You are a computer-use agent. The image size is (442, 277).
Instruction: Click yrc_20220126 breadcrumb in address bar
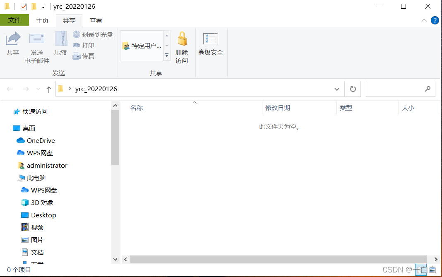(x=96, y=89)
